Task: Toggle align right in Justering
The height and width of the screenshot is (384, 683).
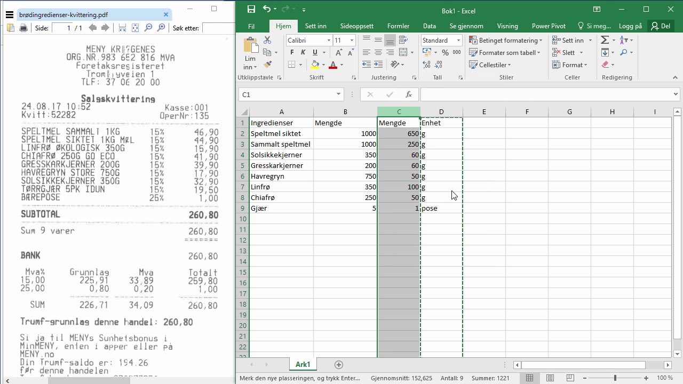Action: [390, 52]
